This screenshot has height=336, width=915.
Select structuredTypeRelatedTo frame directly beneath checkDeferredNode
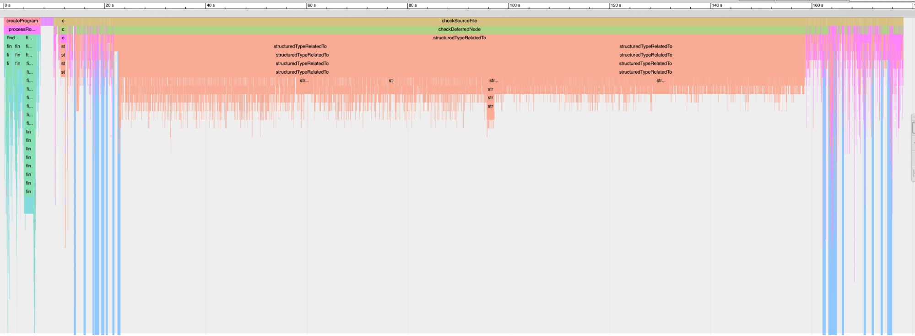point(460,38)
